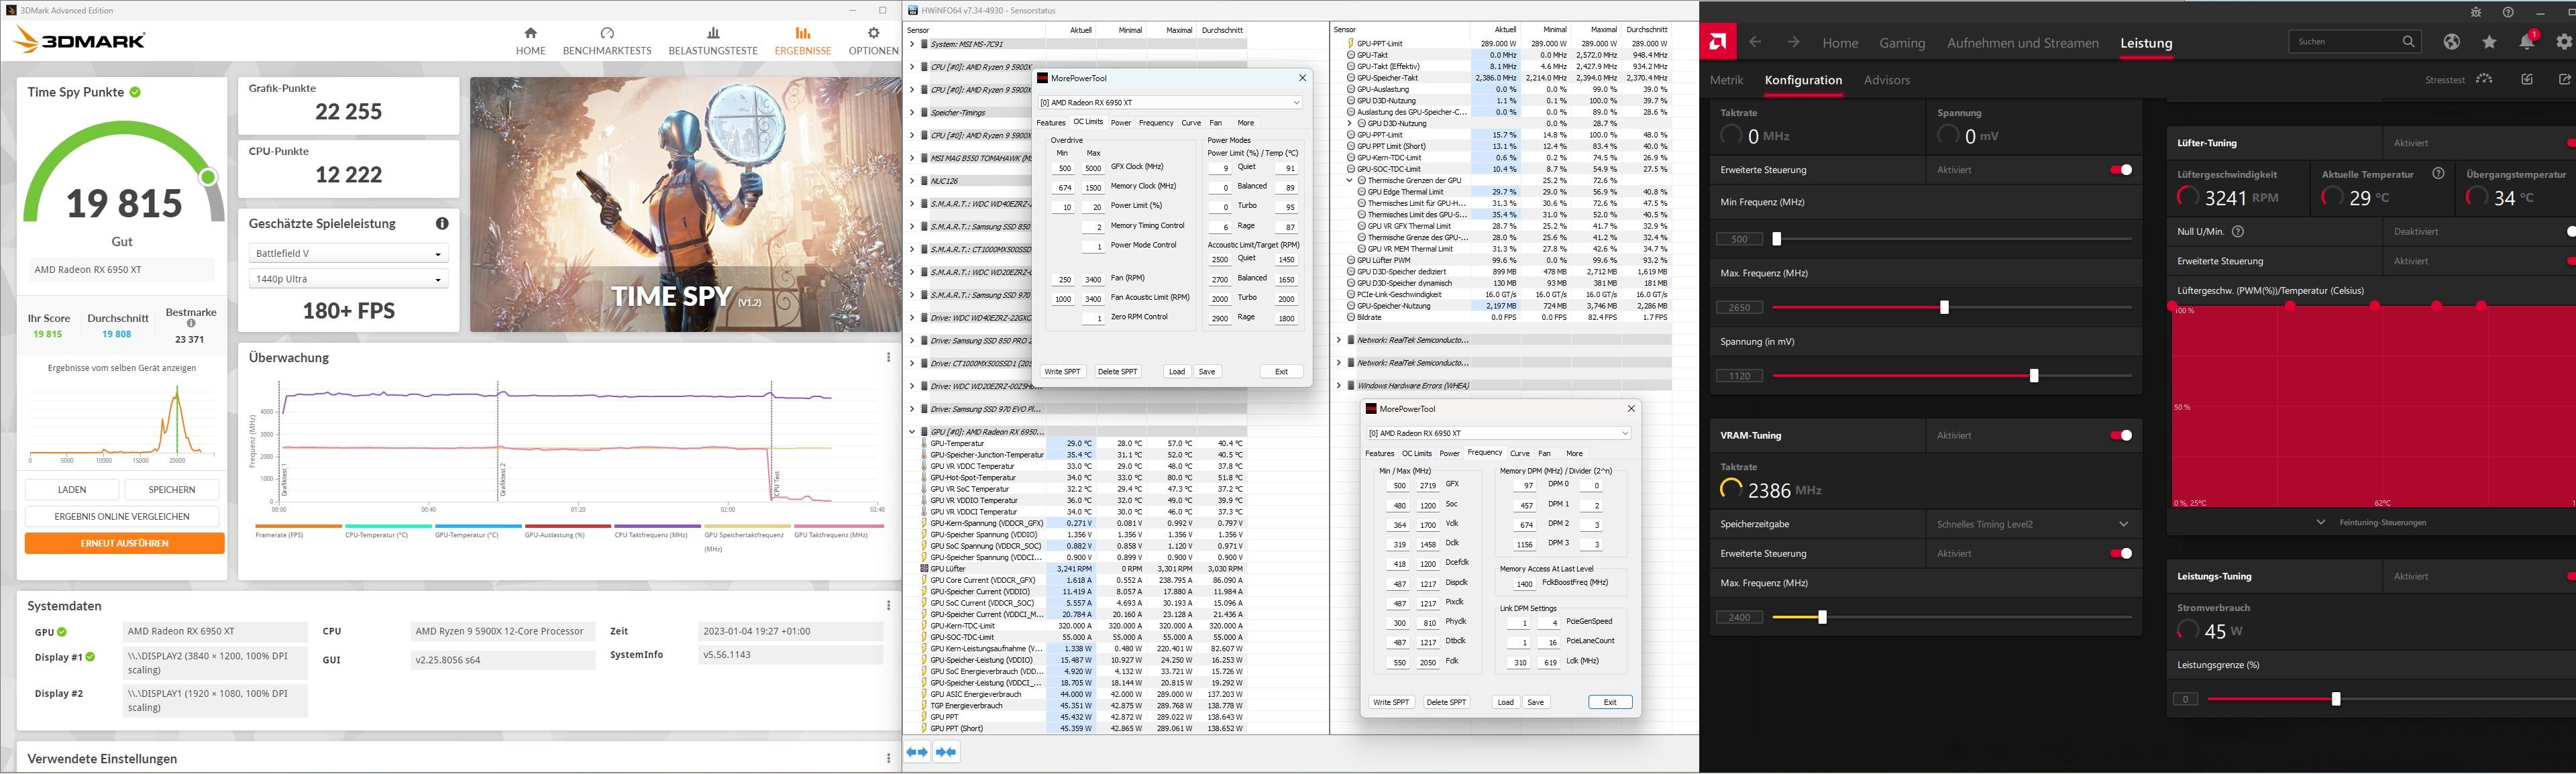Viewport: 2576px width, 774px height.
Task: Click Leistungsgrenze (%) slider handle
Action: [x=2336, y=699]
